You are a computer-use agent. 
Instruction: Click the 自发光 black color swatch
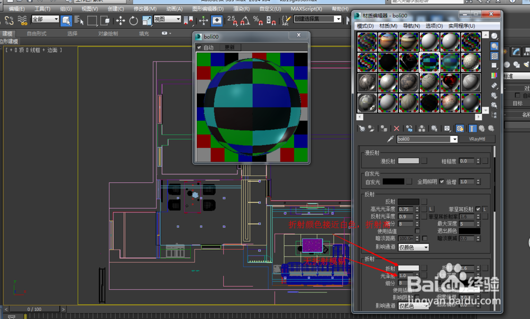pos(393,181)
